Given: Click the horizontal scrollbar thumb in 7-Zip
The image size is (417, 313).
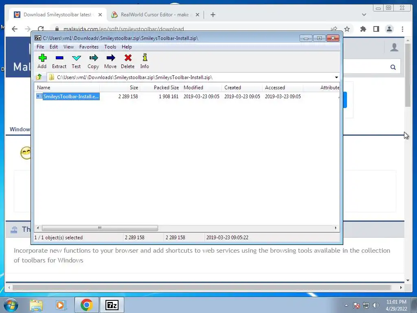Looking at the screenshot, I should 100,228.
